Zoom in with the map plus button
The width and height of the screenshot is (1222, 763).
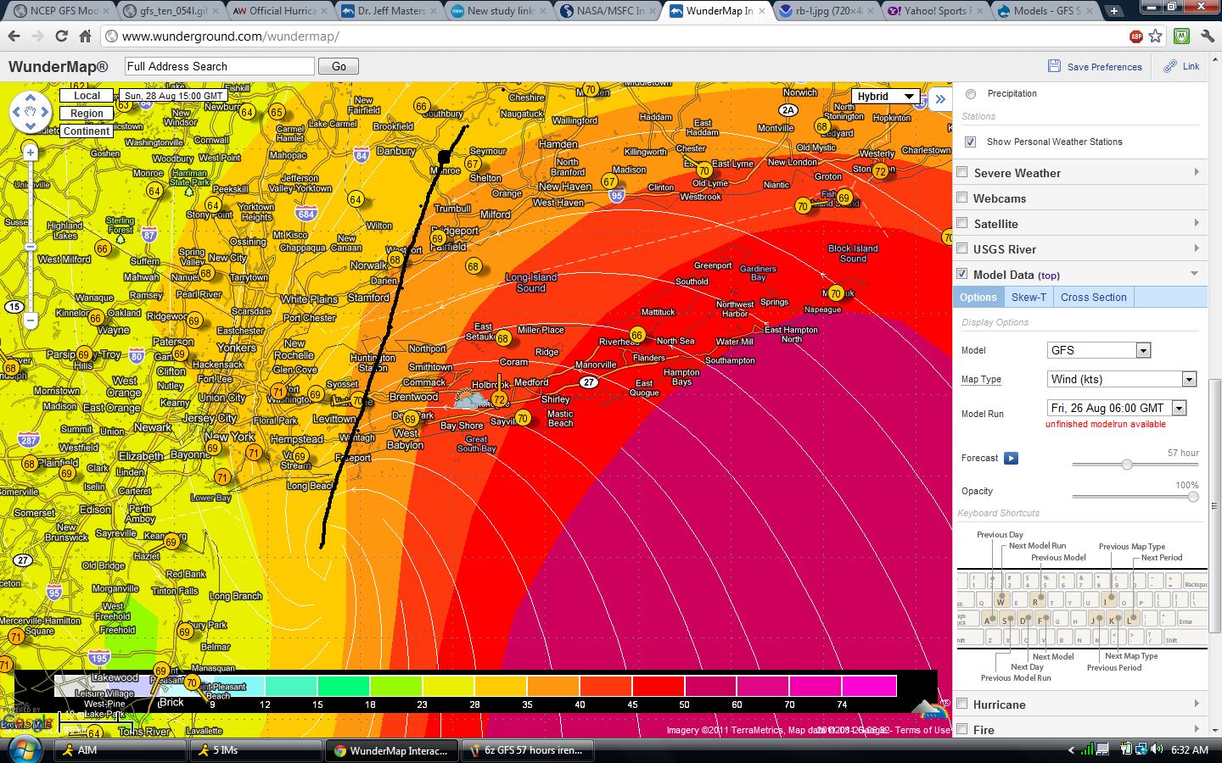tap(31, 153)
